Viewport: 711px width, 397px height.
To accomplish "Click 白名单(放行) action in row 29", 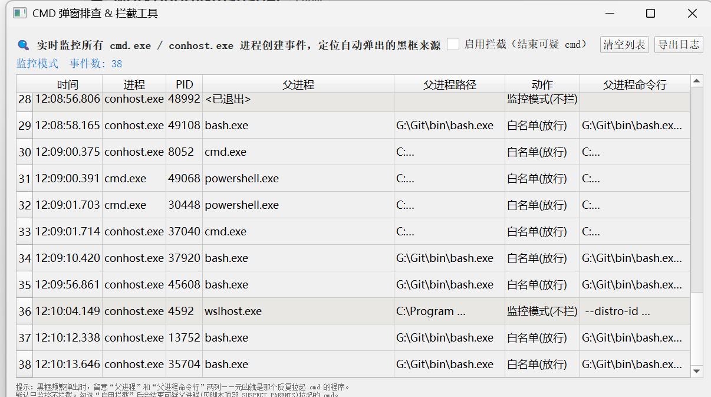I will 542,125.
